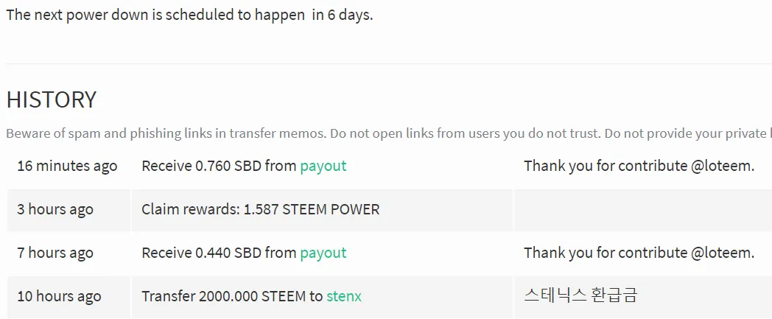Click the empty memo cell of Claim rewards row

tap(642, 210)
